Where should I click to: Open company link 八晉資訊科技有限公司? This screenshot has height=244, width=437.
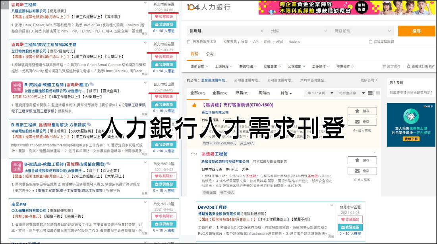(29, 11)
